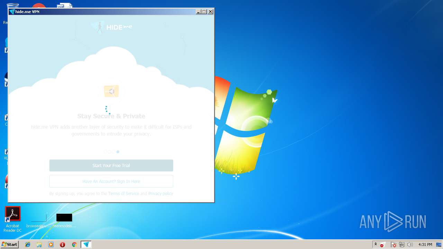Click the hide.me icon in title bar

12,12
